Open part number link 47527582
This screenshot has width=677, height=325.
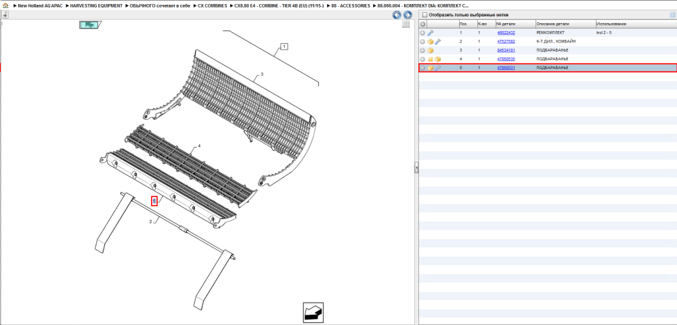click(506, 41)
